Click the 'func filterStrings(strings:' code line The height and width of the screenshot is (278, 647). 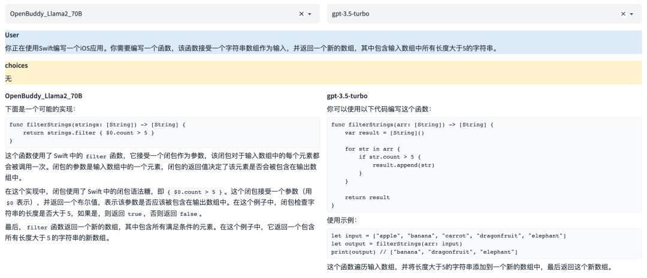click(x=98, y=125)
